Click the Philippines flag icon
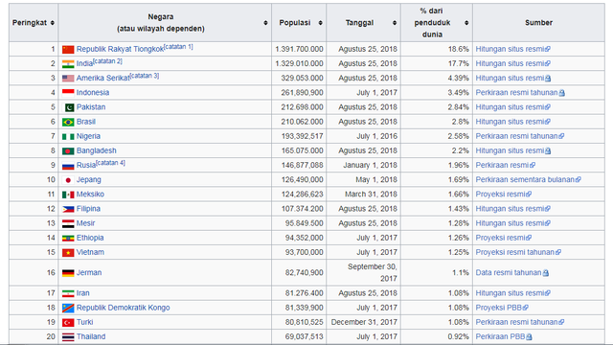 (x=68, y=209)
